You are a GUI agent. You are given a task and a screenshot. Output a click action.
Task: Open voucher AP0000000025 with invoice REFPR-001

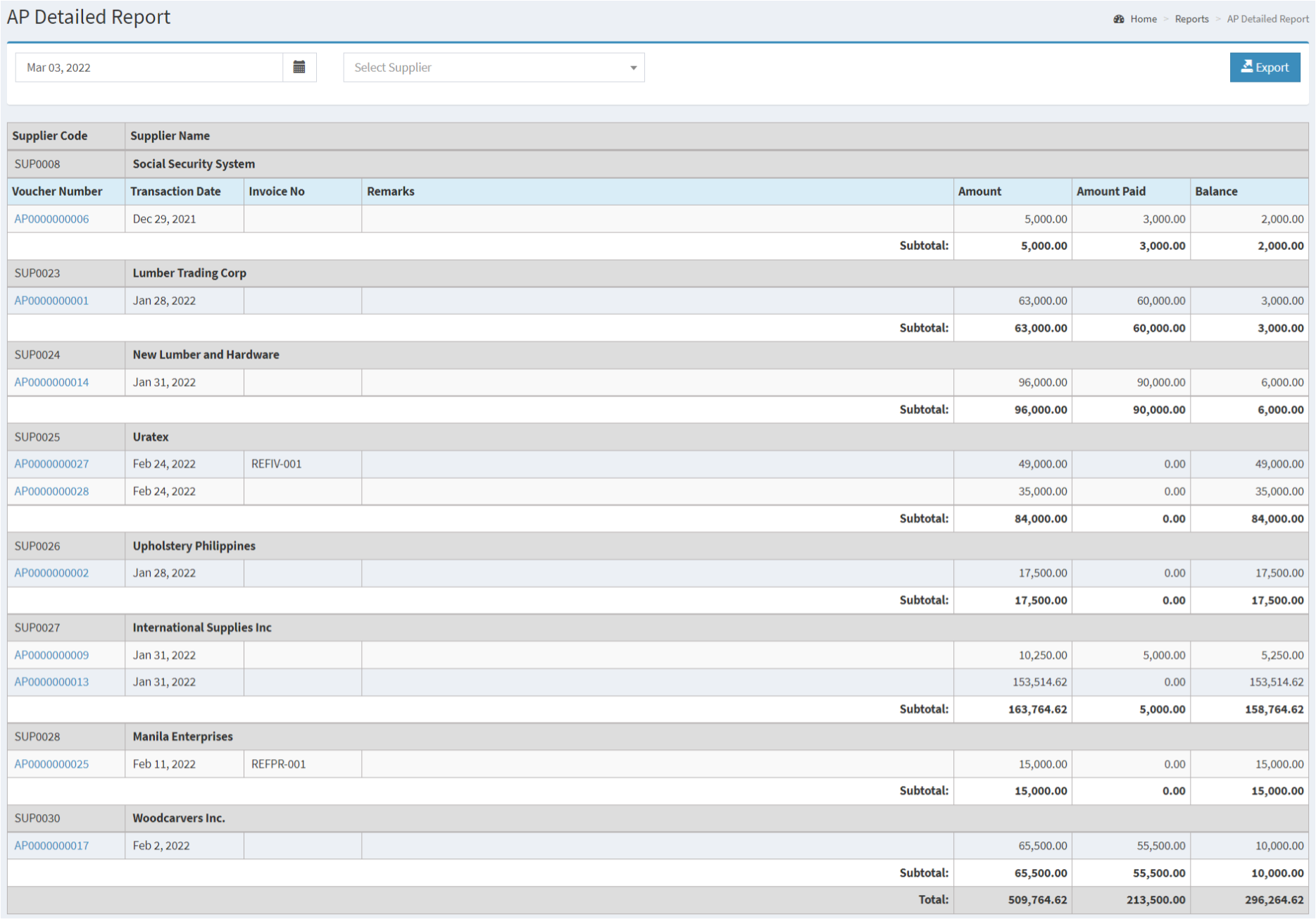coord(51,763)
